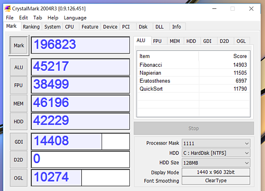Image resolution: width=265 pixels, height=191 pixels.
Task: Open the Language menu
Action: (75, 18)
